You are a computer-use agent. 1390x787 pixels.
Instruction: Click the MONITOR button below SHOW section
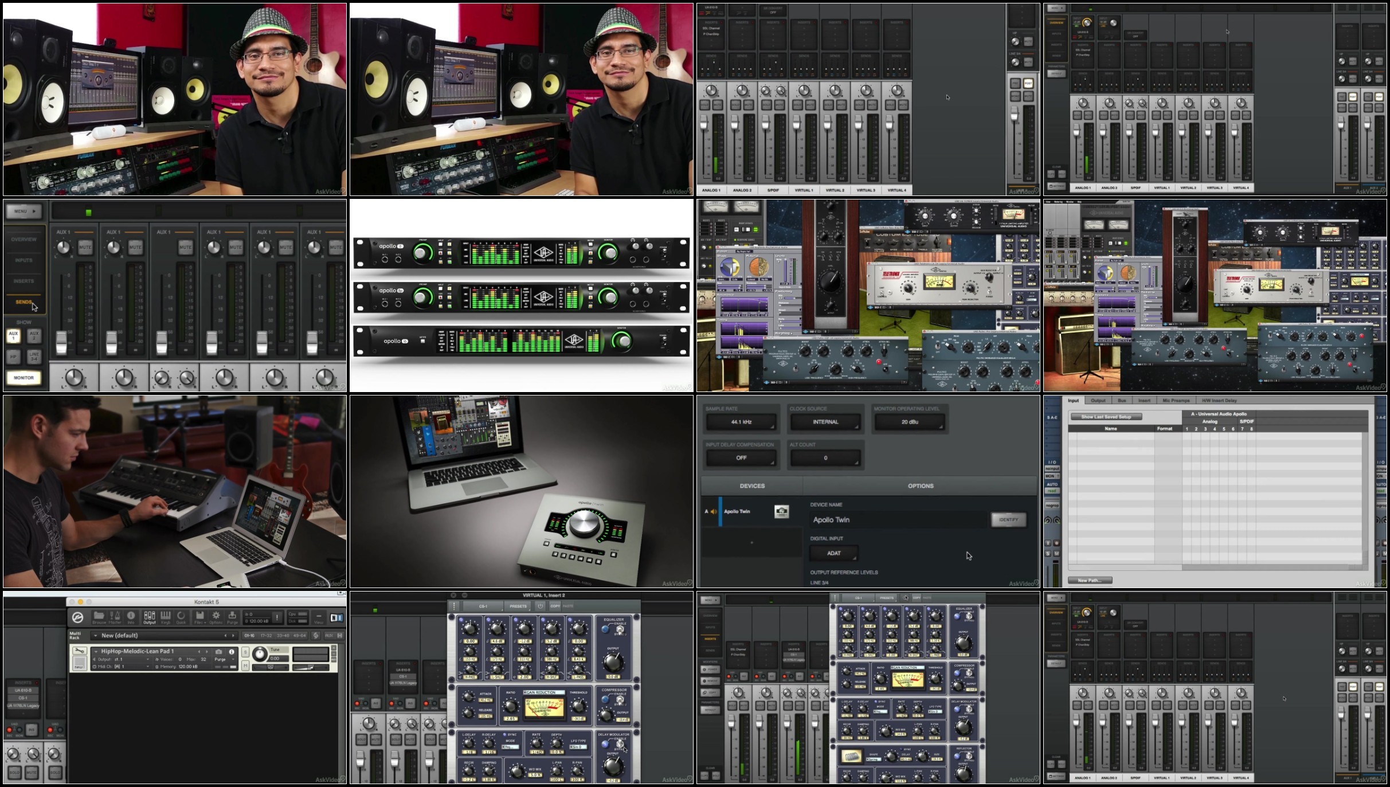pyautogui.click(x=24, y=378)
